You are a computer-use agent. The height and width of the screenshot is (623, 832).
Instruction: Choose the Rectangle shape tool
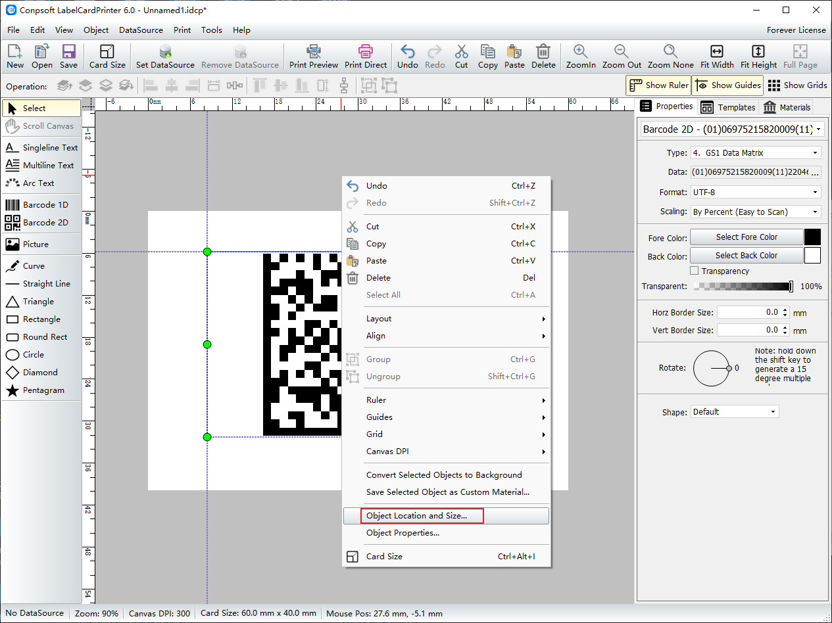pos(41,319)
